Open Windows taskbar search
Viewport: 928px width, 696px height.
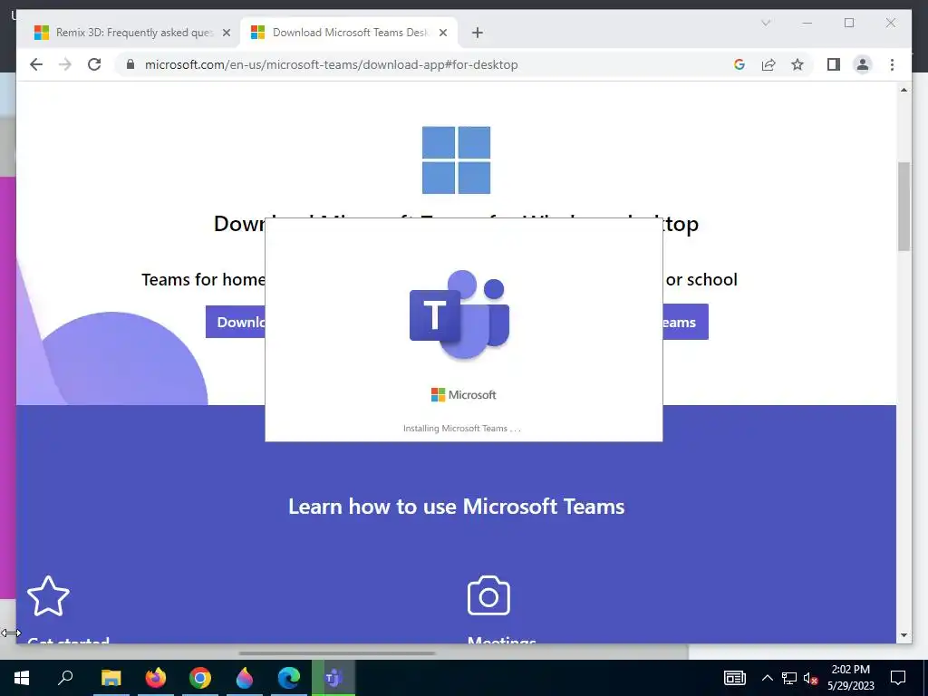coord(65,678)
